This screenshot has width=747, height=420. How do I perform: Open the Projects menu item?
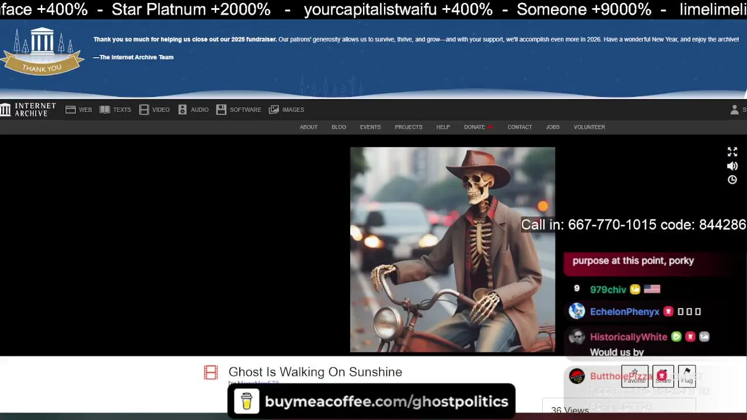[x=409, y=127]
